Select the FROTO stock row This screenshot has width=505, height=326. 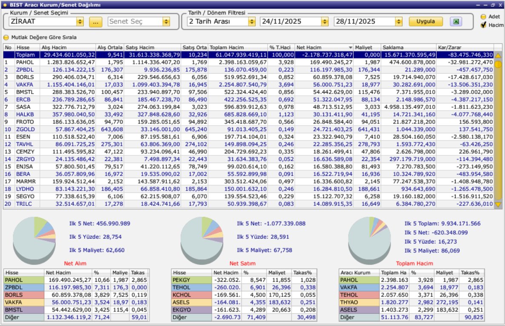(x=248, y=122)
